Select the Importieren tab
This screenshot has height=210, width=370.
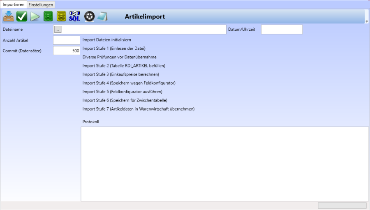coord(14,4)
